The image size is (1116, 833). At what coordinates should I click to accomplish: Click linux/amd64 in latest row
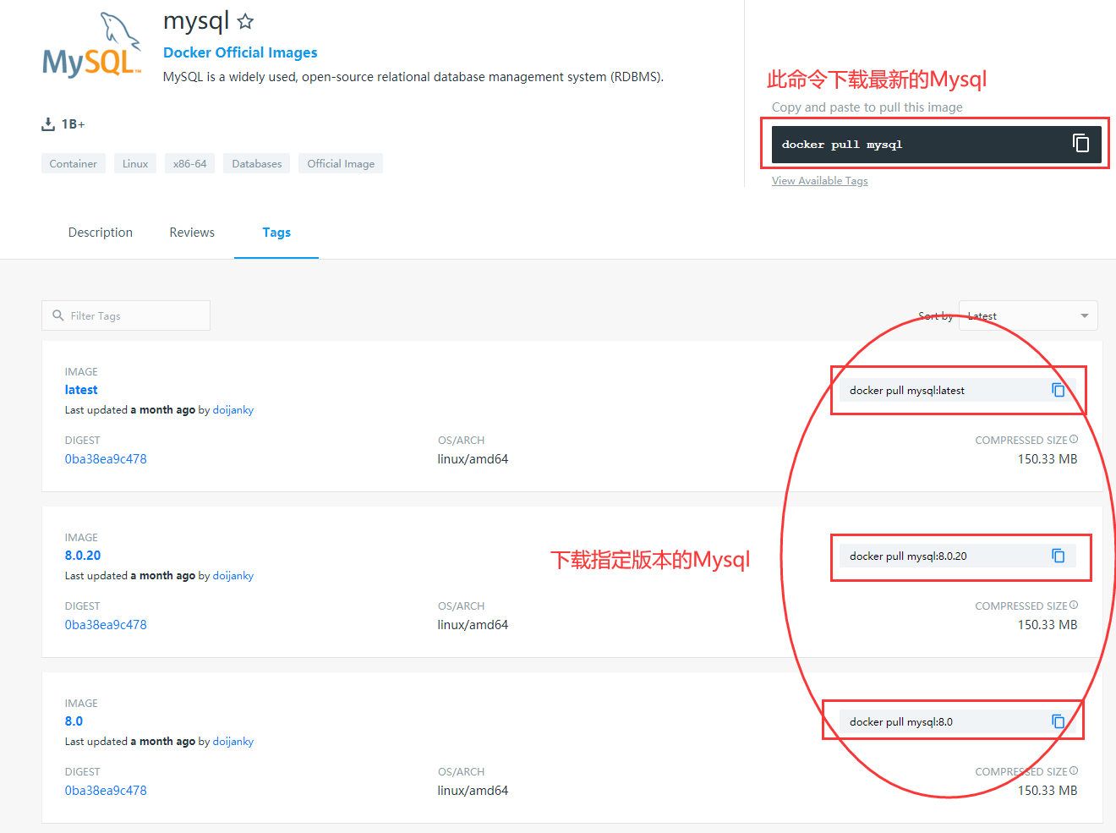coord(473,459)
